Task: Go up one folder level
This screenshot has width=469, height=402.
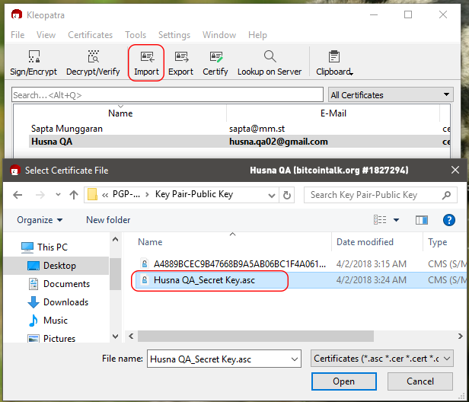Action: (x=74, y=195)
